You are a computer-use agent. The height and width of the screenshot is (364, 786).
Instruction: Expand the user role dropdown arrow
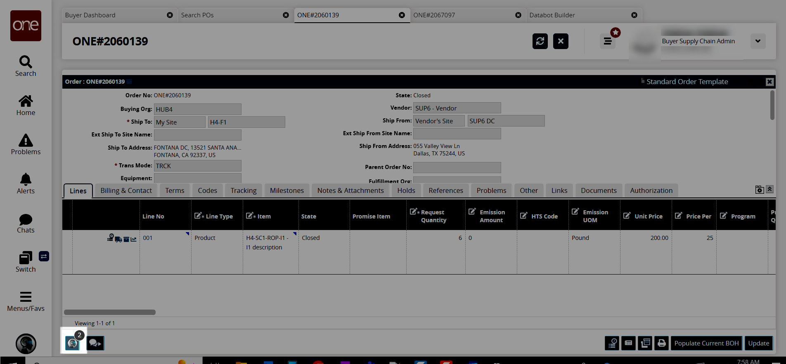(758, 41)
